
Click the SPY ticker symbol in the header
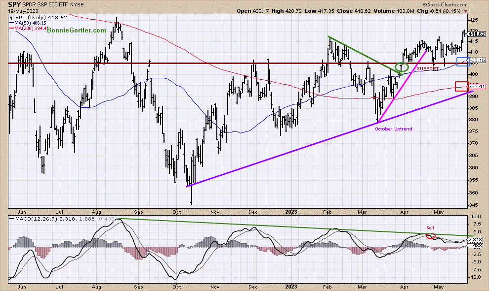(14, 4)
